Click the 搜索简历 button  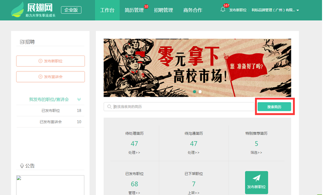pos(274,106)
